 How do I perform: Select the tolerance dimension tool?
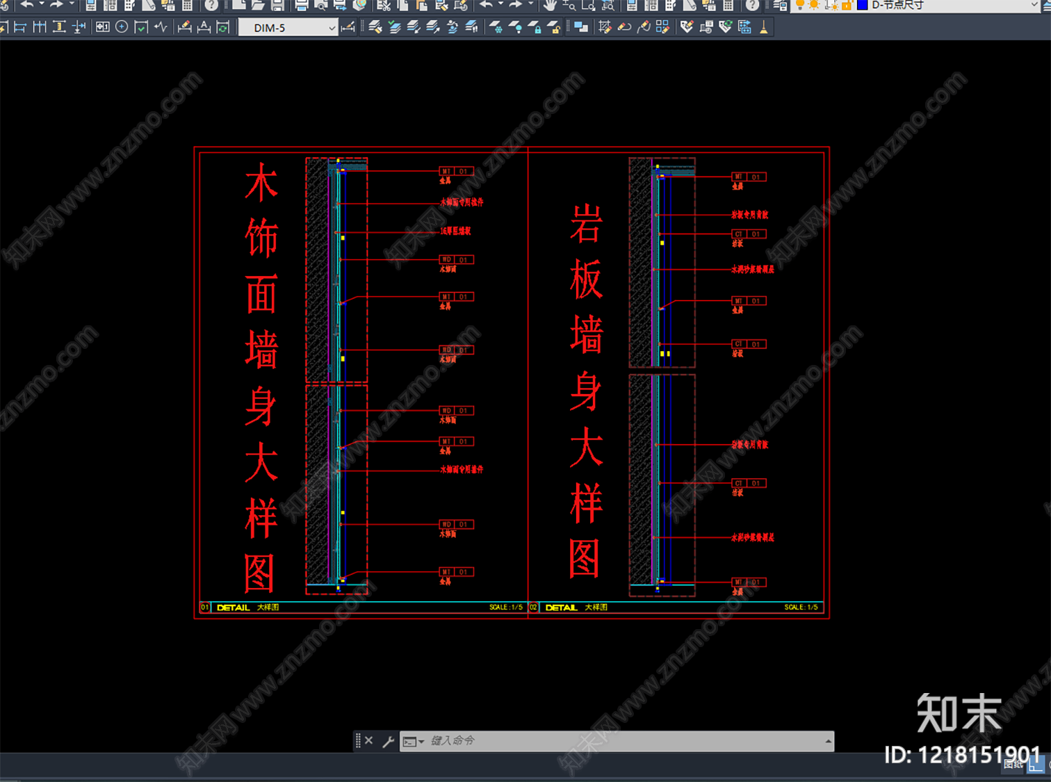(x=102, y=27)
